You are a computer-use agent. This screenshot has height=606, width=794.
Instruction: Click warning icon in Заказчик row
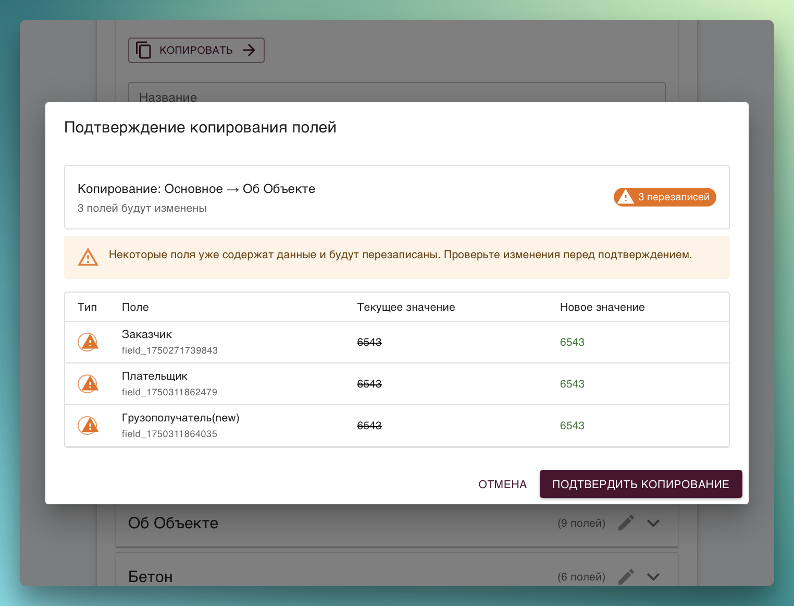[x=88, y=343]
